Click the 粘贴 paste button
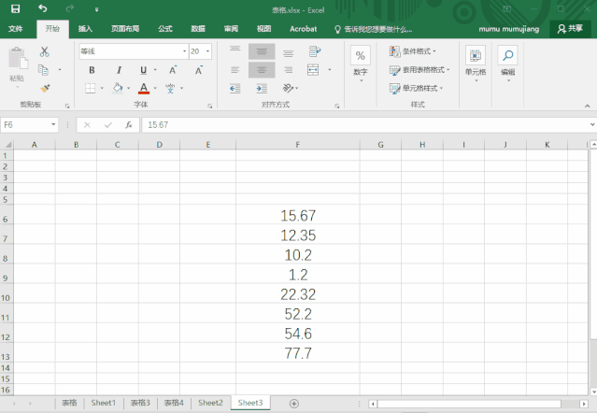The width and height of the screenshot is (597, 413). click(17, 66)
